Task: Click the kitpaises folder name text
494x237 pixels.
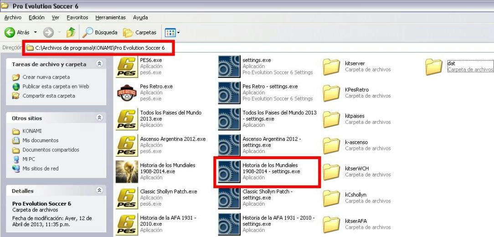Action: point(355,116)
